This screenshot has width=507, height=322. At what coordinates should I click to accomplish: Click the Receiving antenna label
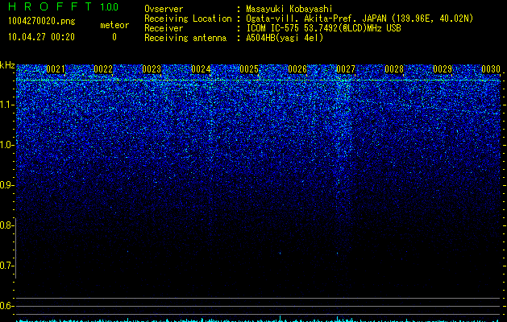pos(185,38)
